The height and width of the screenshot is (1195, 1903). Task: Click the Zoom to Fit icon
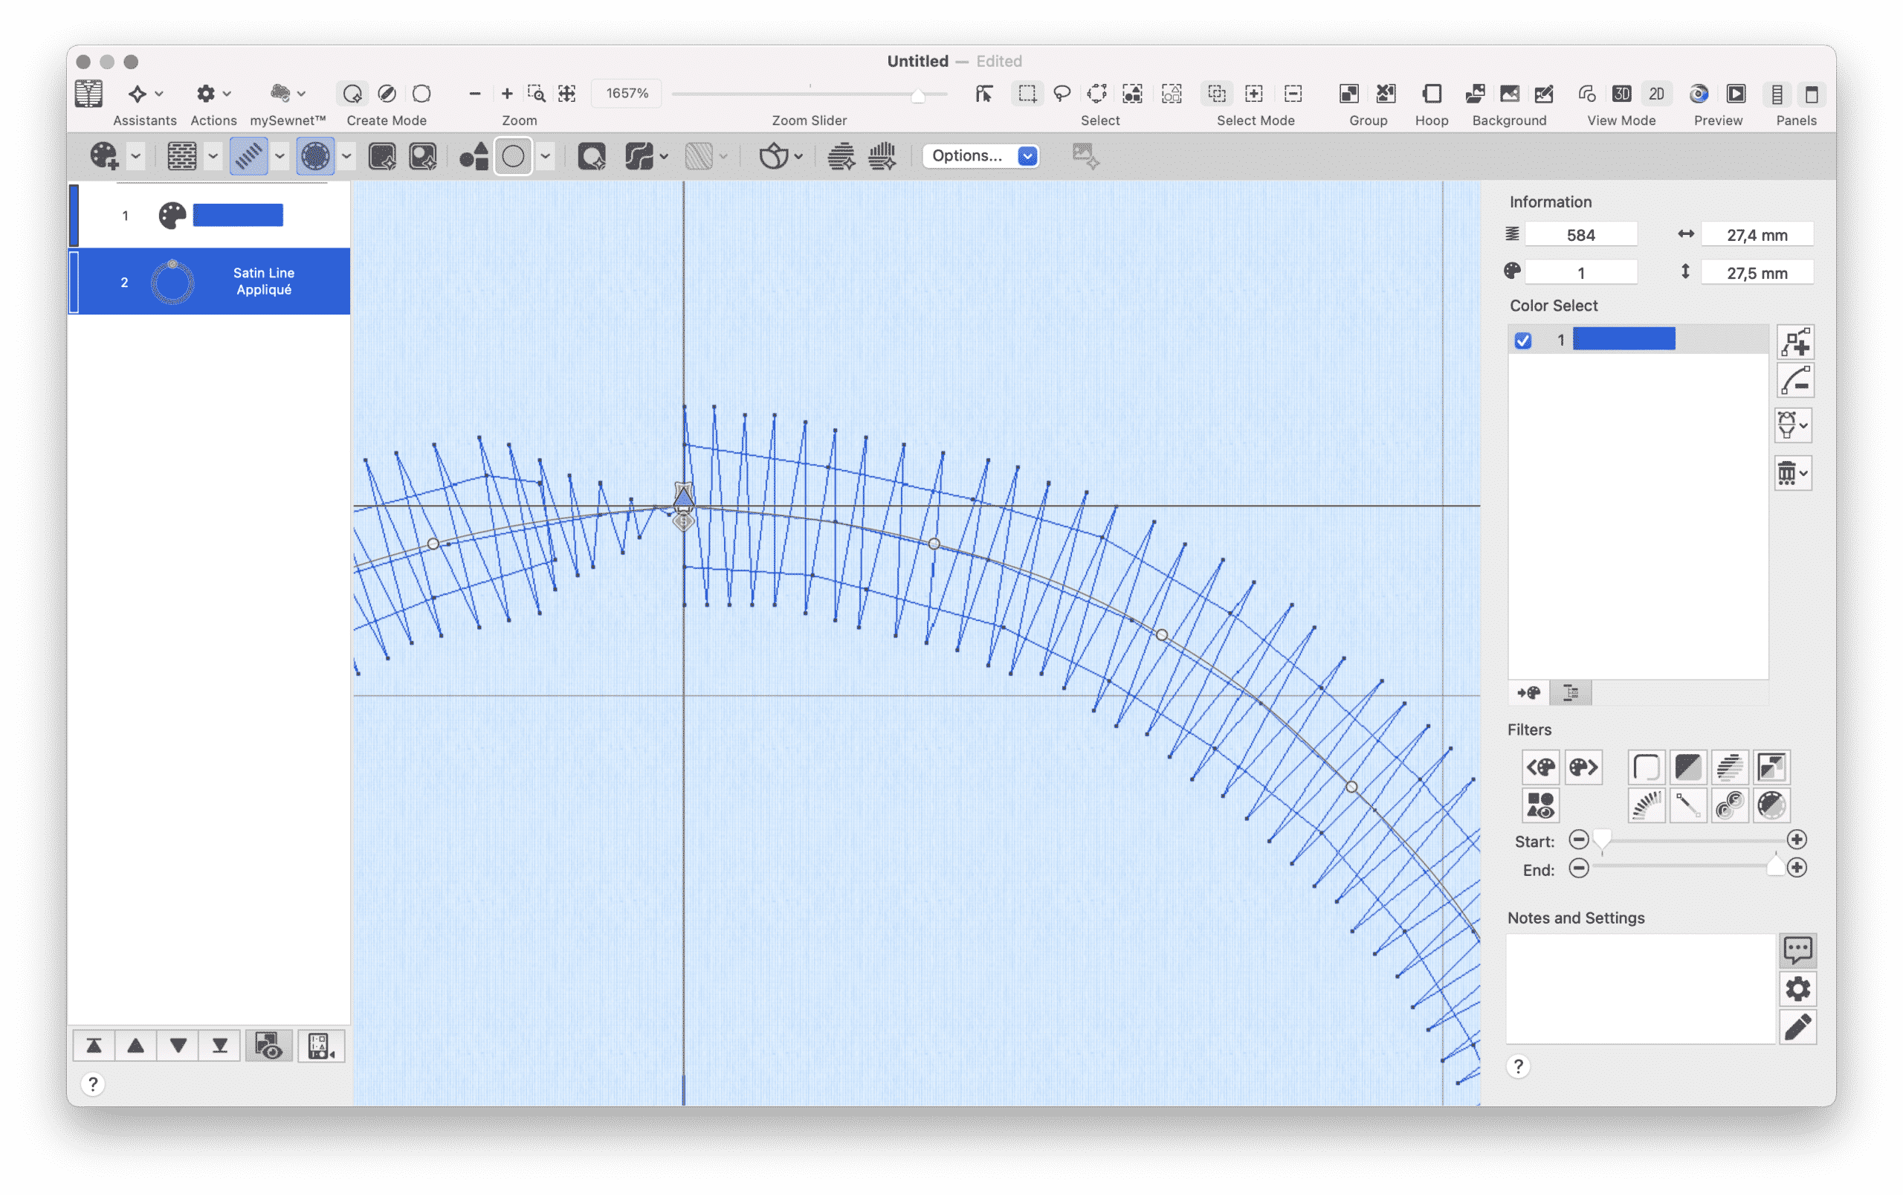pos(567,94)
